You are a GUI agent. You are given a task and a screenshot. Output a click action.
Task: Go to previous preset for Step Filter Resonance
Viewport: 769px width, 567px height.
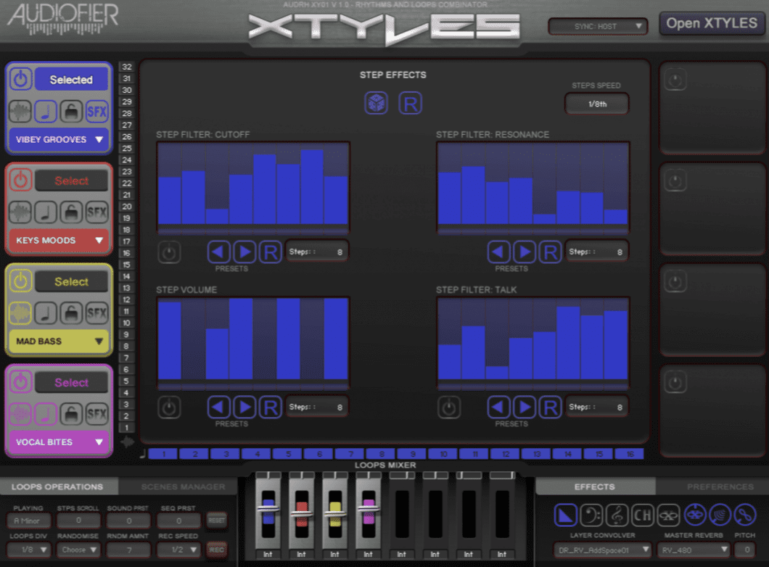(x=499, y=252)
